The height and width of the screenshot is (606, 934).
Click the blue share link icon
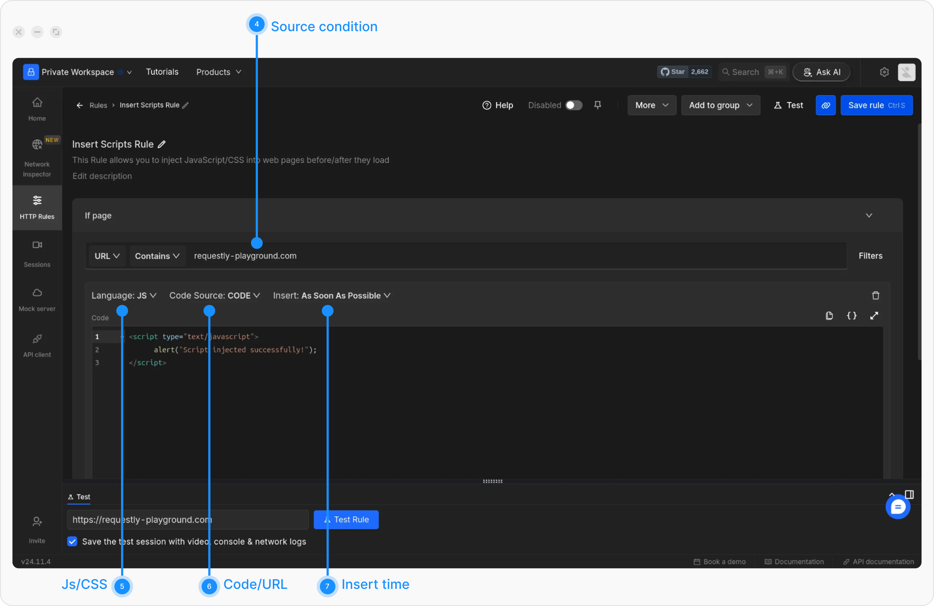point(825,105)
